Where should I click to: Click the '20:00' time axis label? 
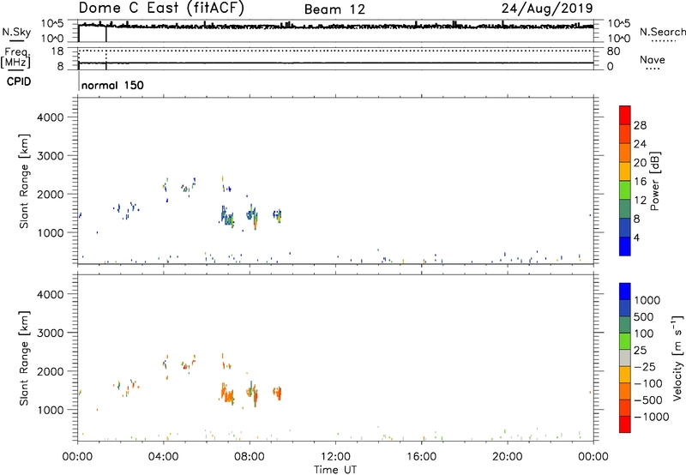508,457
